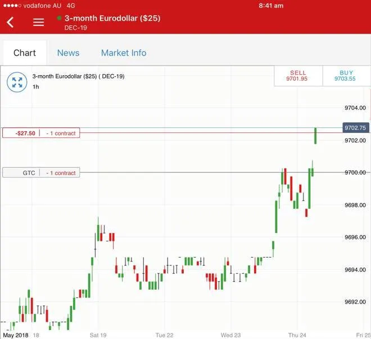The image size is (371, 339).
Task: Change the 1h timeframe
Action: (x=36, y=87)
